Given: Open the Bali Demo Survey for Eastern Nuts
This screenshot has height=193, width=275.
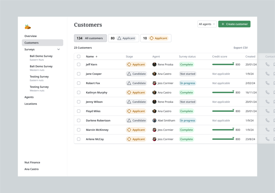Looking at the screenshot, I should point(41,58).
